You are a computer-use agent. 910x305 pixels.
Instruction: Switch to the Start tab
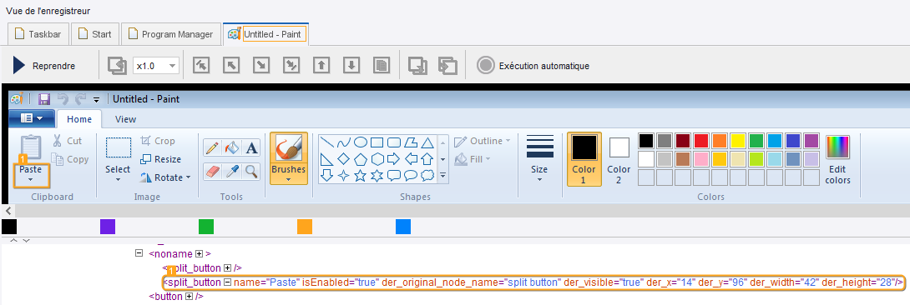click(95, 34)
